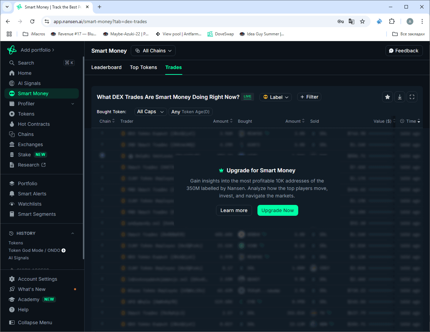This screenshot has height=332, width=430.
Task: Open the Label filter dropdown
Action: [275, 97]
